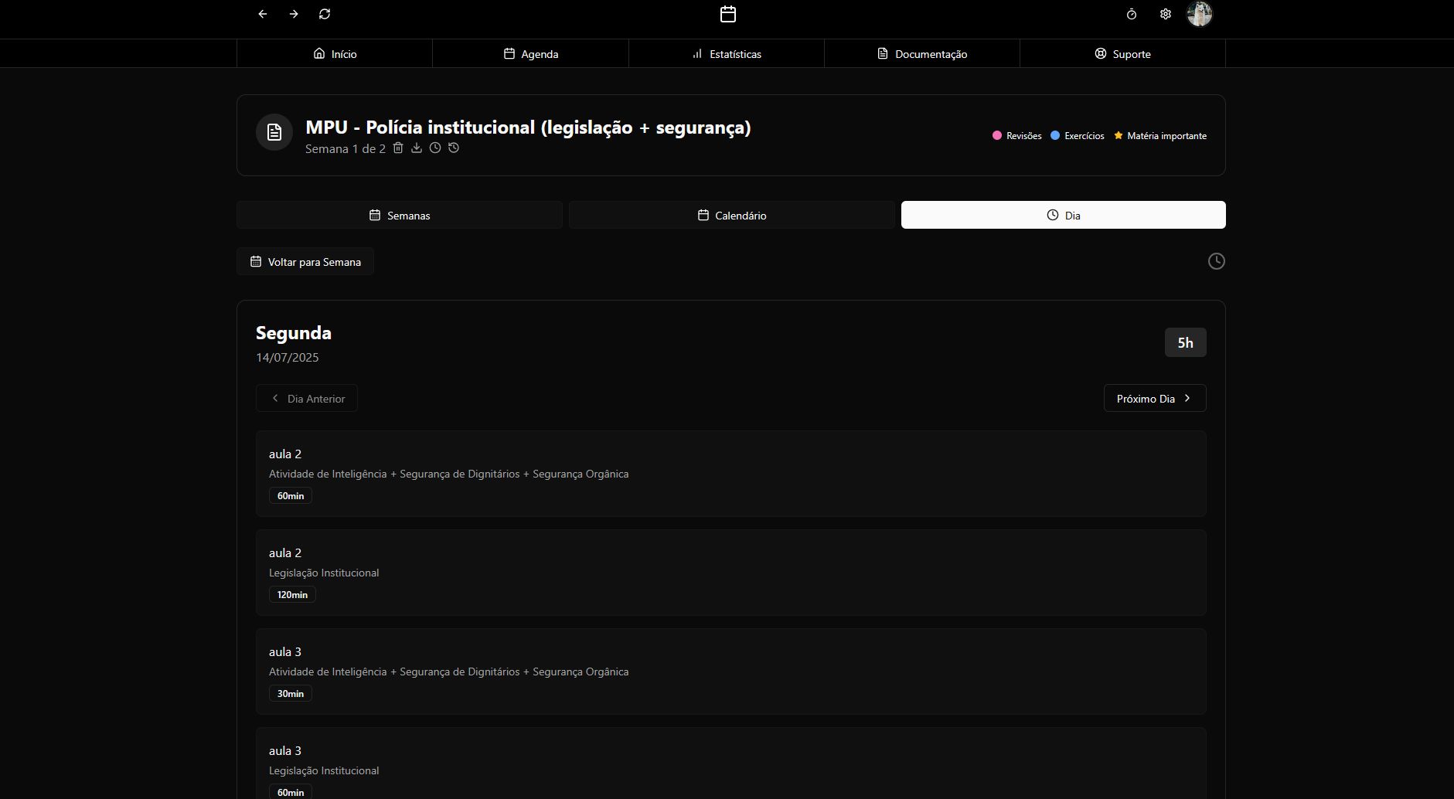This screenshot has height=799, width=1454.
Task: Click the 120min duration badge
Action: [292, 594]
